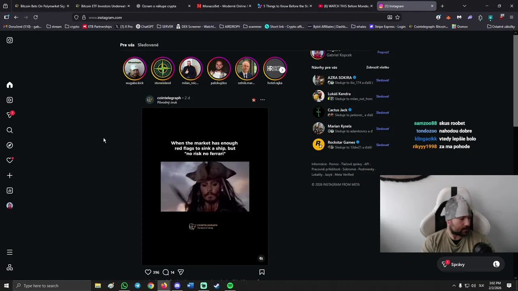The width and height of the screenshot is (518, 291).
Task: Click Prepnúť to switch accounts
Action: [383, 52]
